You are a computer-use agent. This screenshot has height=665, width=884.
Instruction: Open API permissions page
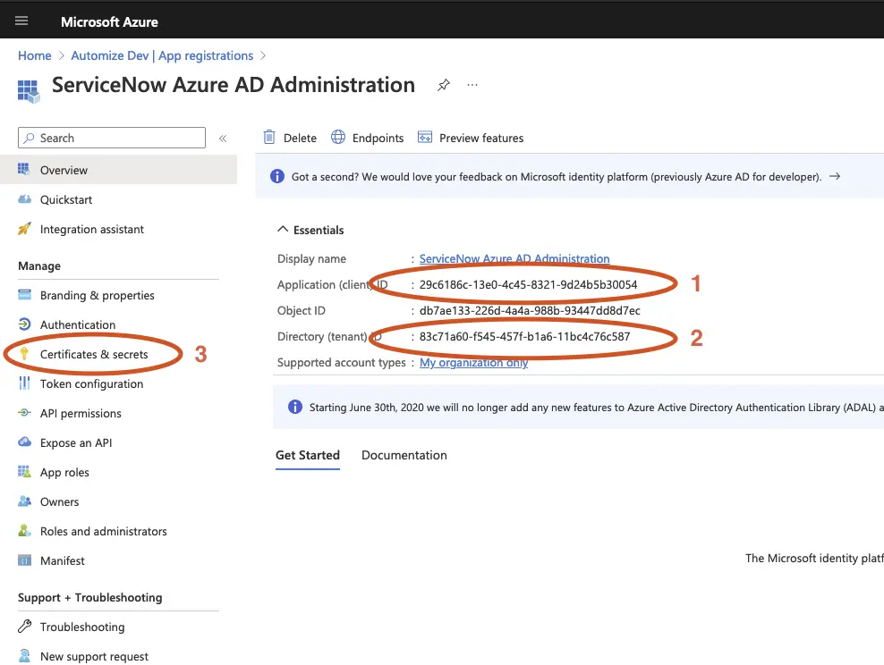pos(81,414)
